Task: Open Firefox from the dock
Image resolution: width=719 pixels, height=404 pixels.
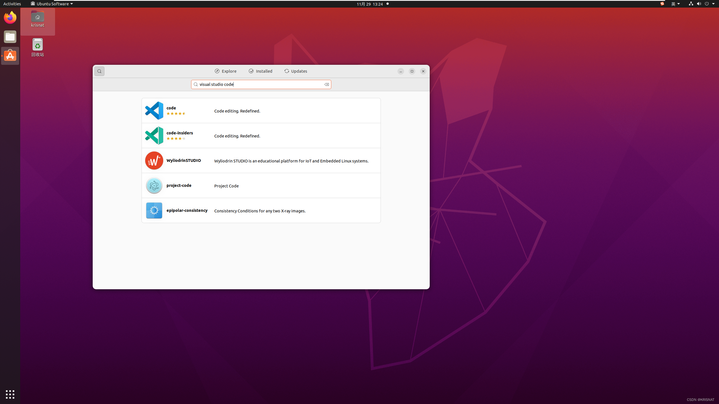Action: tap(10, 17)
